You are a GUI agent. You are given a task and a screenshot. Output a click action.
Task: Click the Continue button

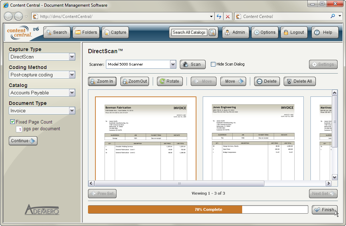point(23,141)
